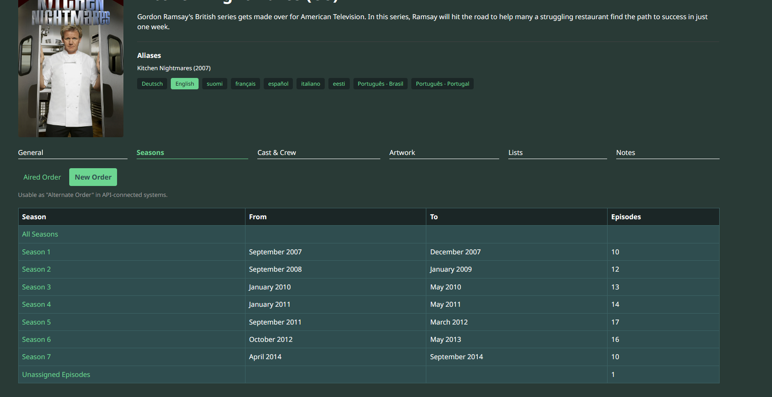This screenshot has width=772, height=397.
Task: Choose the Português - Portugal tag
Action: click(442, 84)
